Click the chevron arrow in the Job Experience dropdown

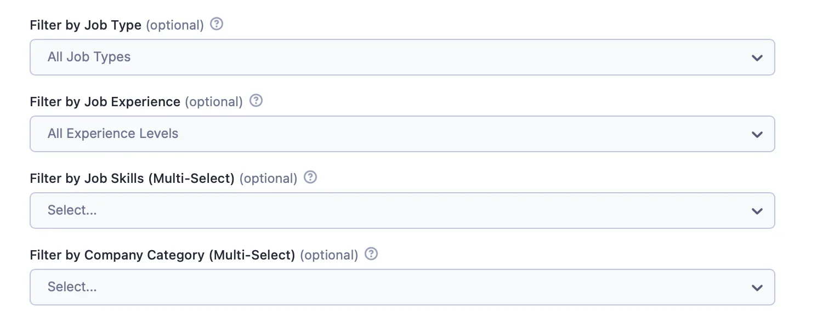(757, 134)
